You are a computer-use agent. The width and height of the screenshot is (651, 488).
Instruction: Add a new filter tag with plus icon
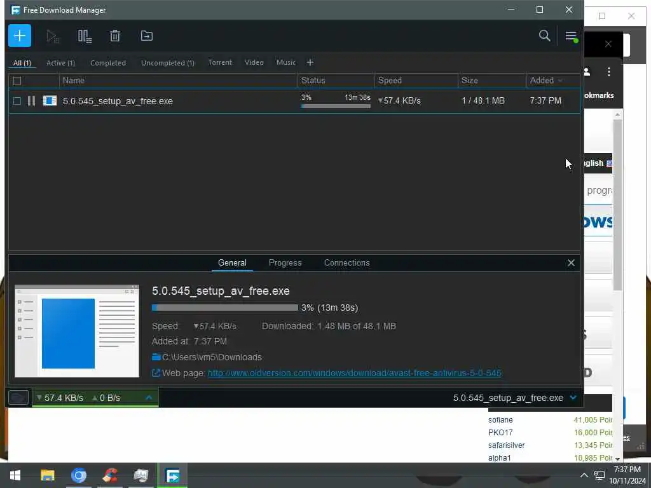point(310,63)
